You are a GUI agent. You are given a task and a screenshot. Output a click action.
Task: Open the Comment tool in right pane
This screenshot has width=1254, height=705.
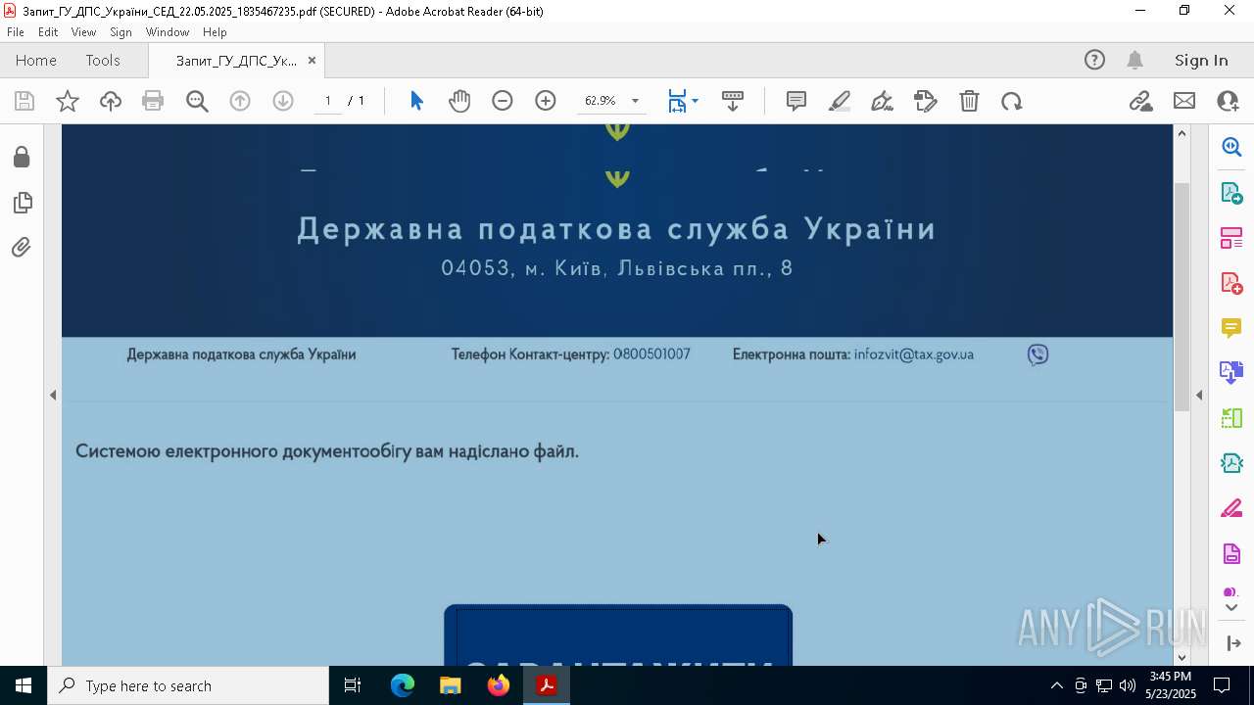[x=1231, y=327]
